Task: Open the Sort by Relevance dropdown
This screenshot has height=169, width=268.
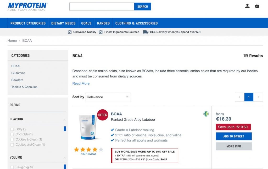Action: (x=108, y=97)
